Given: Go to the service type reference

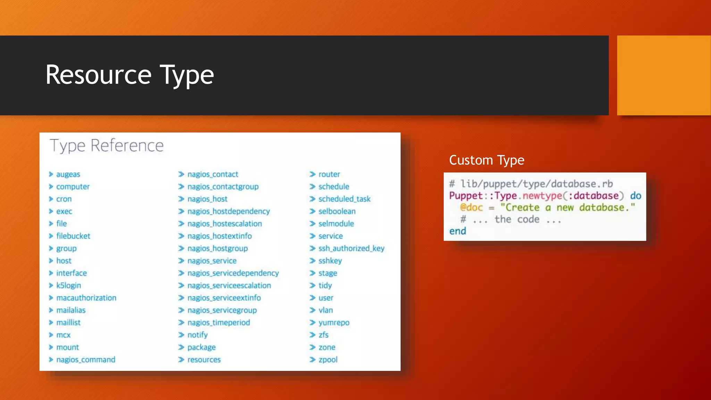Looking at the screenshot, I should 331,236.
